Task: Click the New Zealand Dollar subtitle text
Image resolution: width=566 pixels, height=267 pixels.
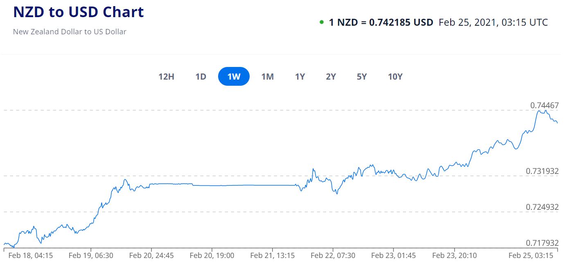Action: point(70,31)
